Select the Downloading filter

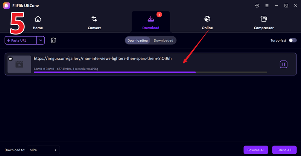[x=138, y=40]
